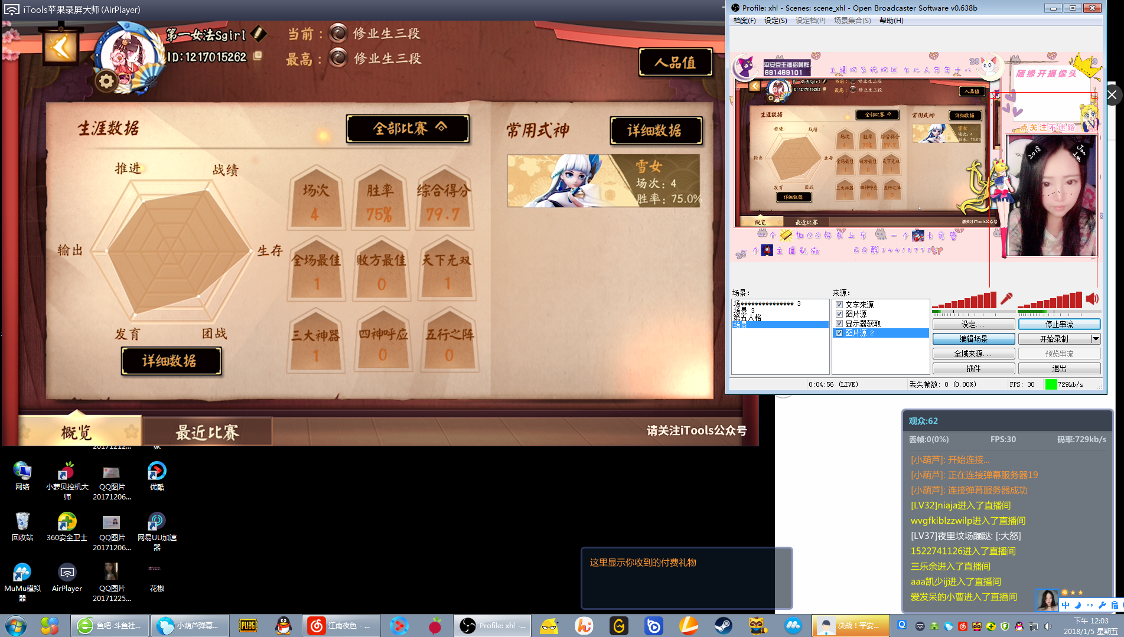Mute the desktop speaker in OBS

click(1092, 299)
